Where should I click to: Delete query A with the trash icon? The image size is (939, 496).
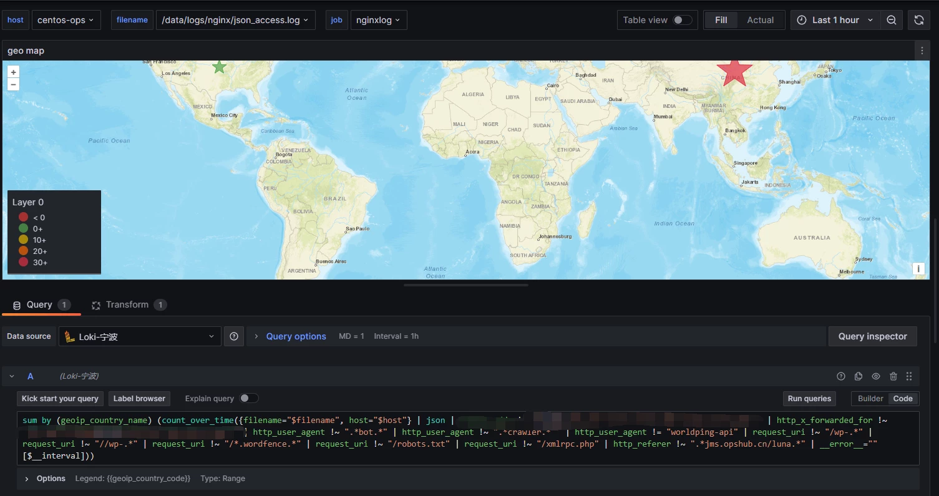coord(893,376)
